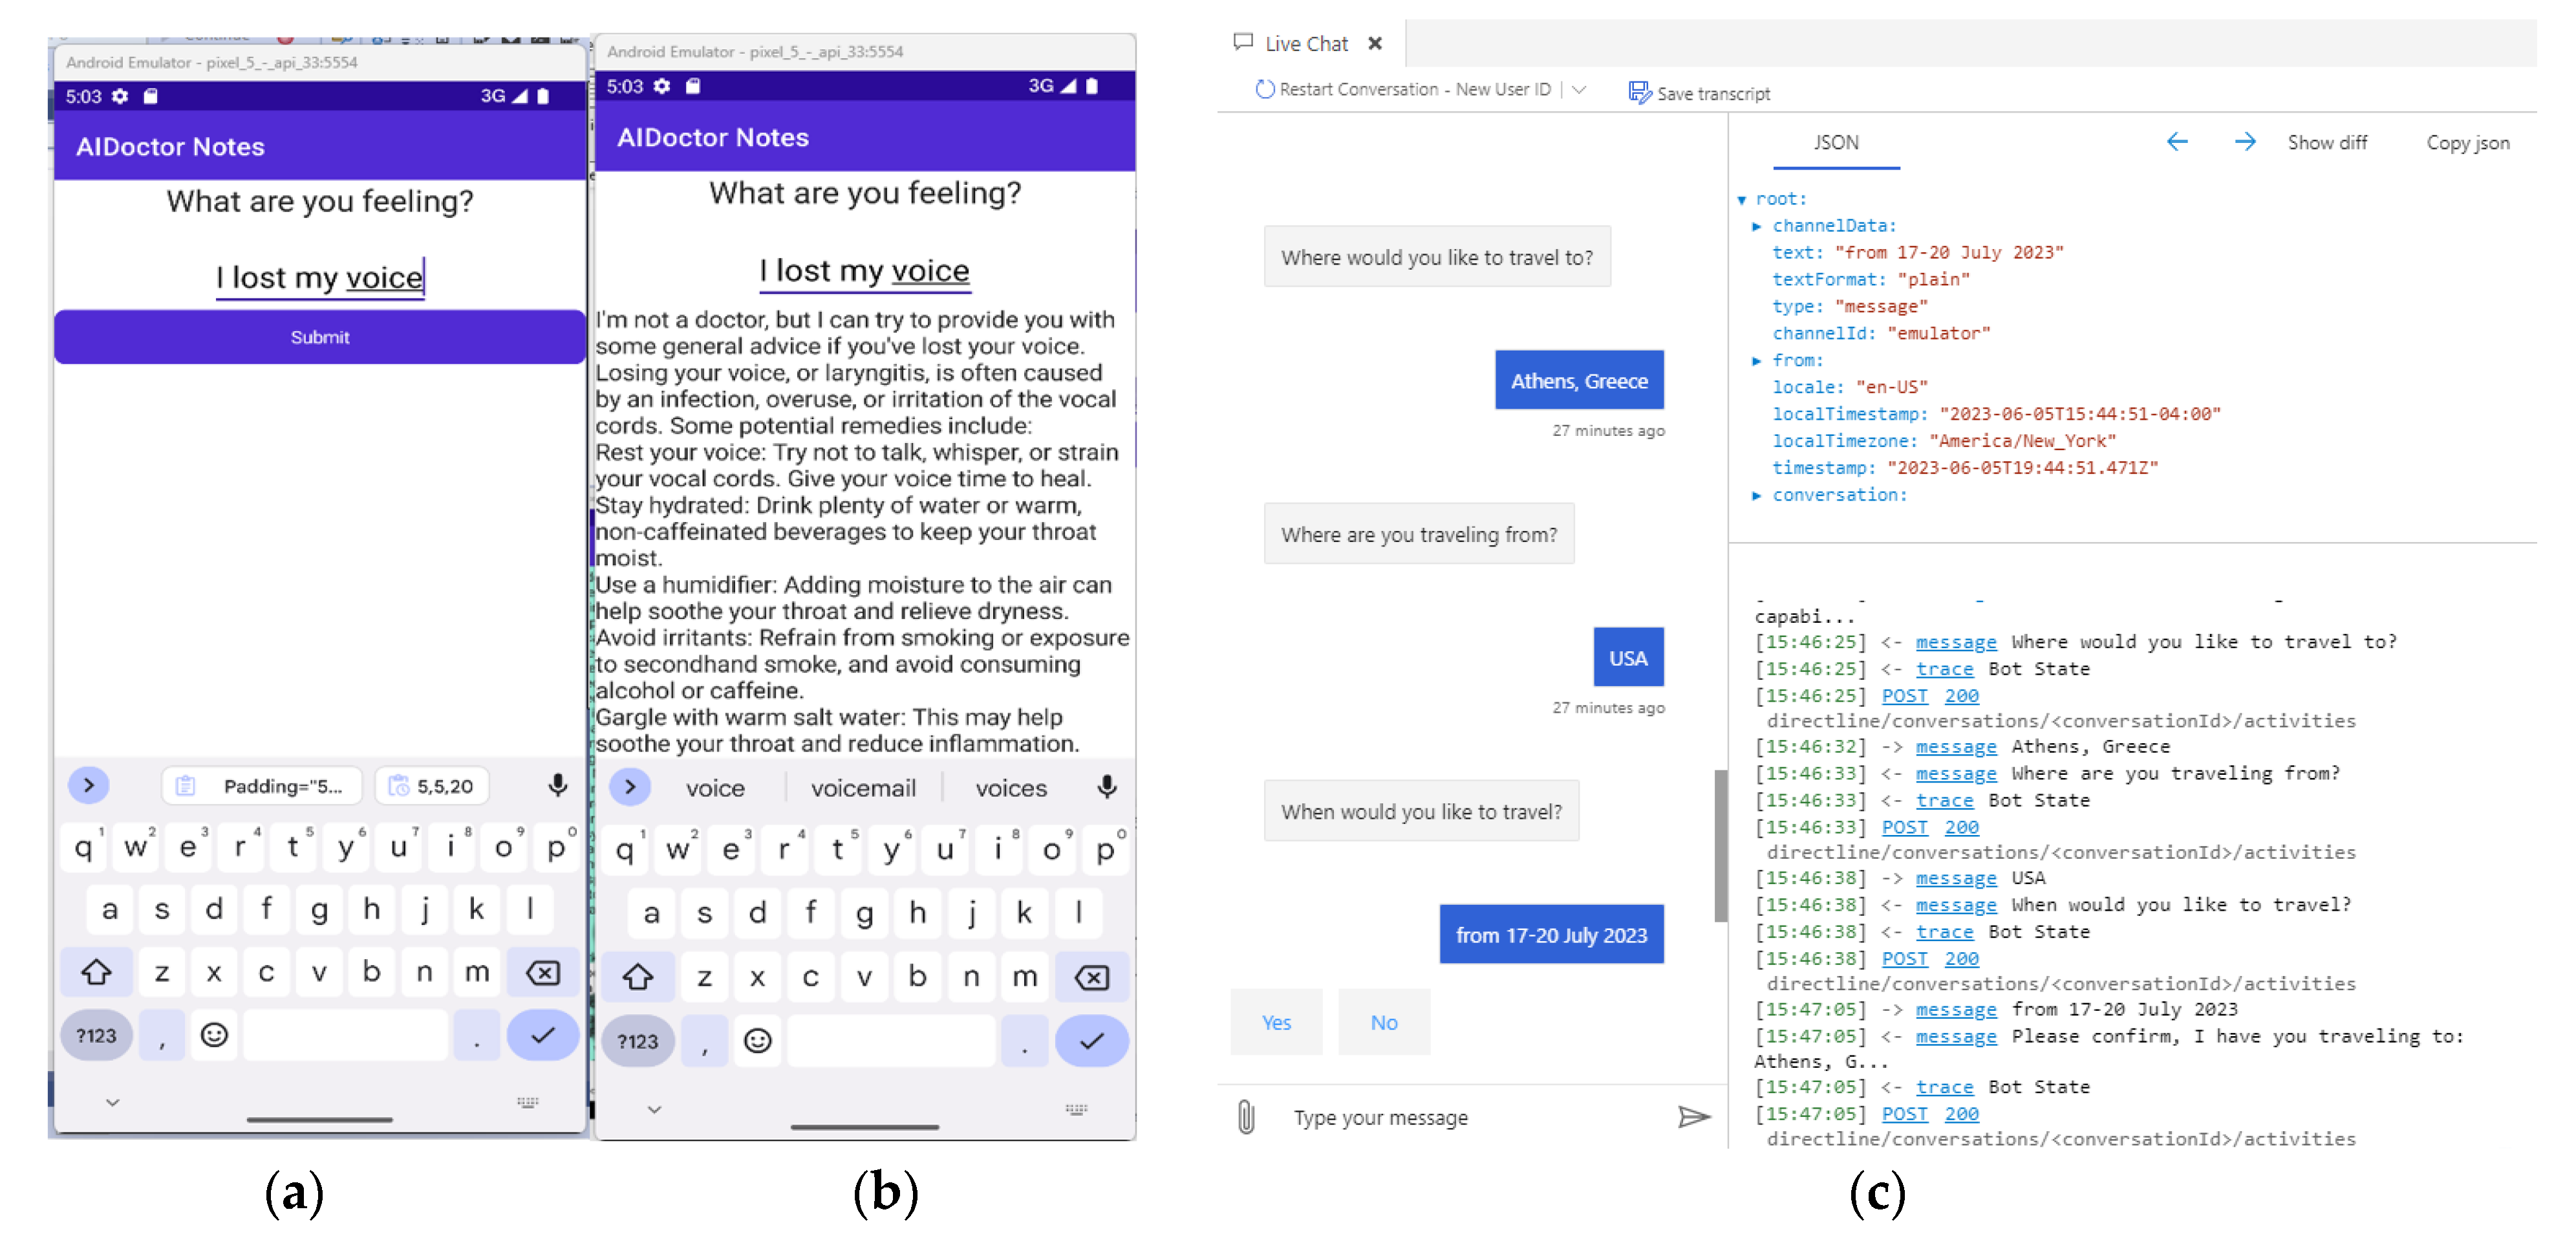Tap the ?123 symbols key on left keyboard
Viewport: 2576px width, 1236px height.
(96, 1036)
